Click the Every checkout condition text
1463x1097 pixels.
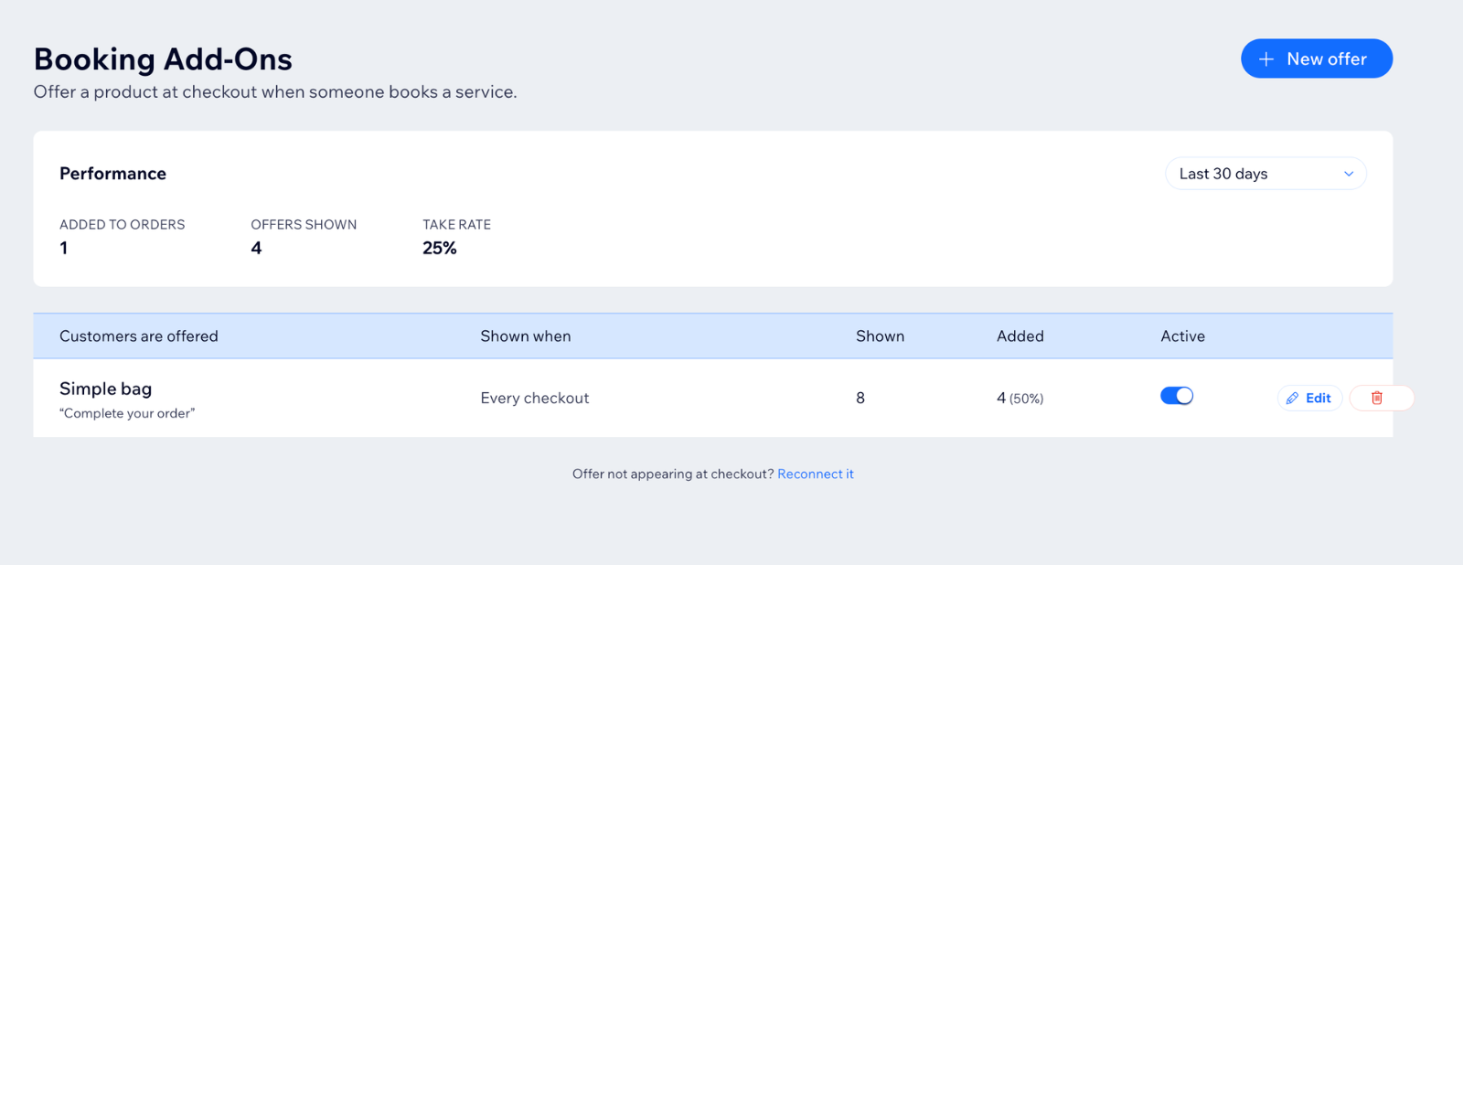point(535,398)
